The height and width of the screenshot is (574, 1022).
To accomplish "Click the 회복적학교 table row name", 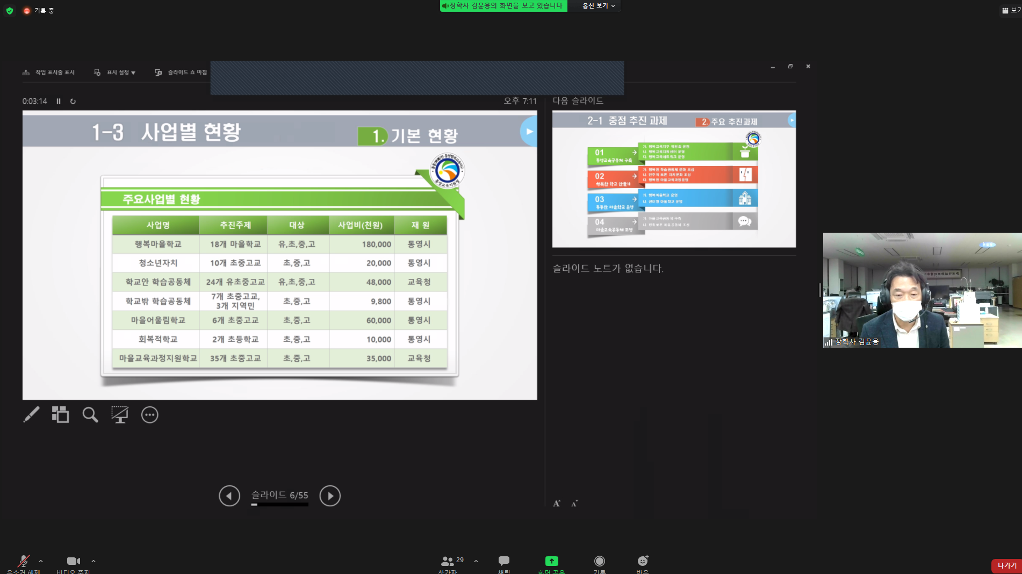I will pos(158,339).
